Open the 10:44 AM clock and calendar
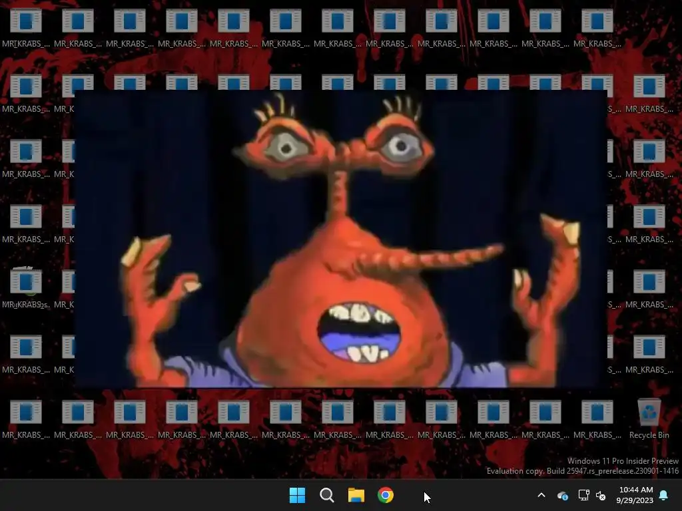The height and width of the screenshot is (511, 682). coord(635,495)
